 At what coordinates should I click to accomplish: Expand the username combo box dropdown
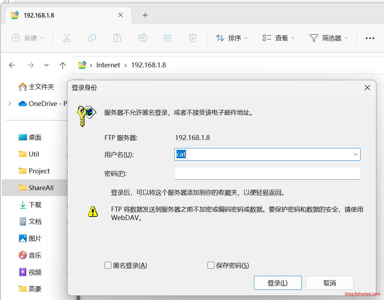click(356, 154)
